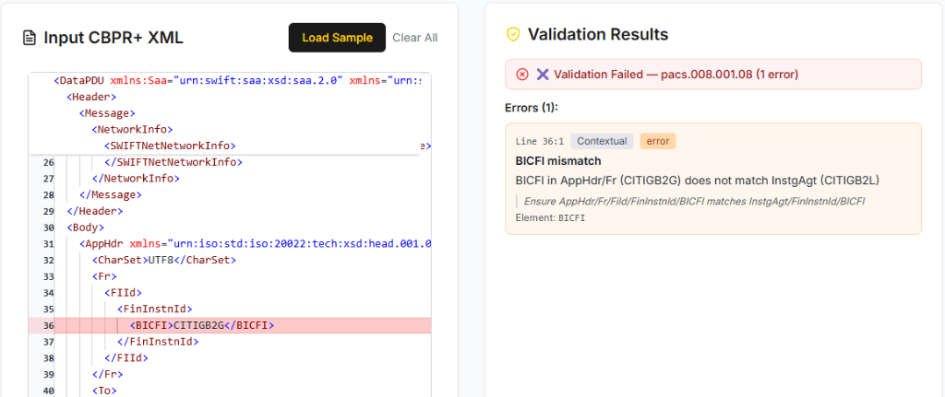Click the highlighted BICFI line 36 in editor
945x397 pixels.
point(201,325)
